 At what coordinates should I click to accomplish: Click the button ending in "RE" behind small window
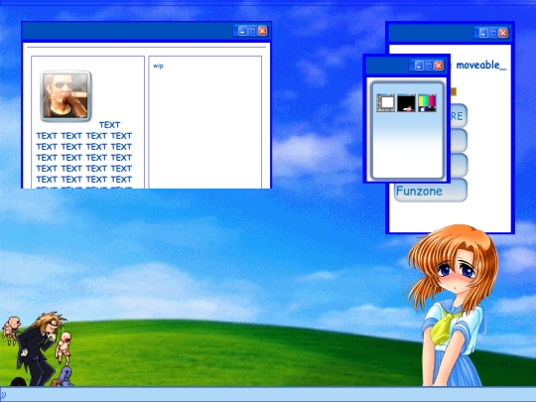(x=459, y=116)
